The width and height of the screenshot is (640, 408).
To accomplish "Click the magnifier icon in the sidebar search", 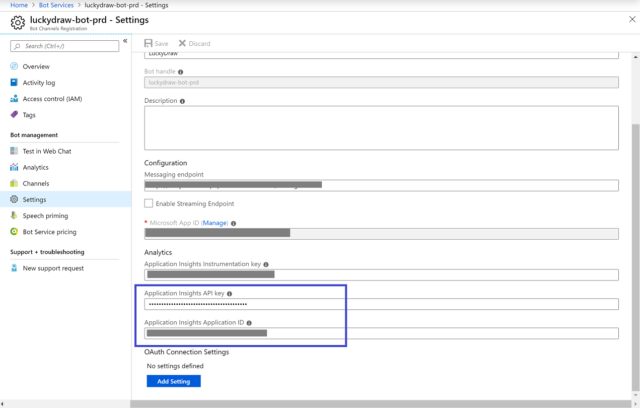I will (18, 46).
